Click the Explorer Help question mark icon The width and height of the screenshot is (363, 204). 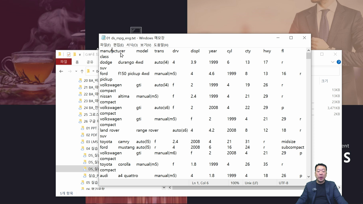(x=339, y=62)
